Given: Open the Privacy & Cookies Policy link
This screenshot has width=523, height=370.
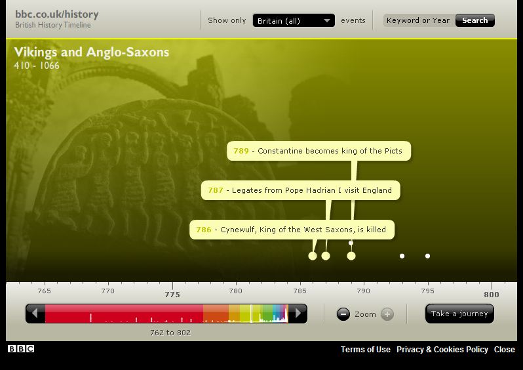Looking at the screenshot, I should coord(442,349).
